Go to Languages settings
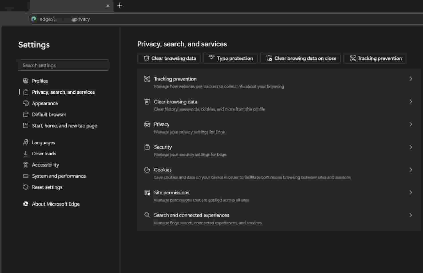The image size is (423, 273). coord(43,142)
